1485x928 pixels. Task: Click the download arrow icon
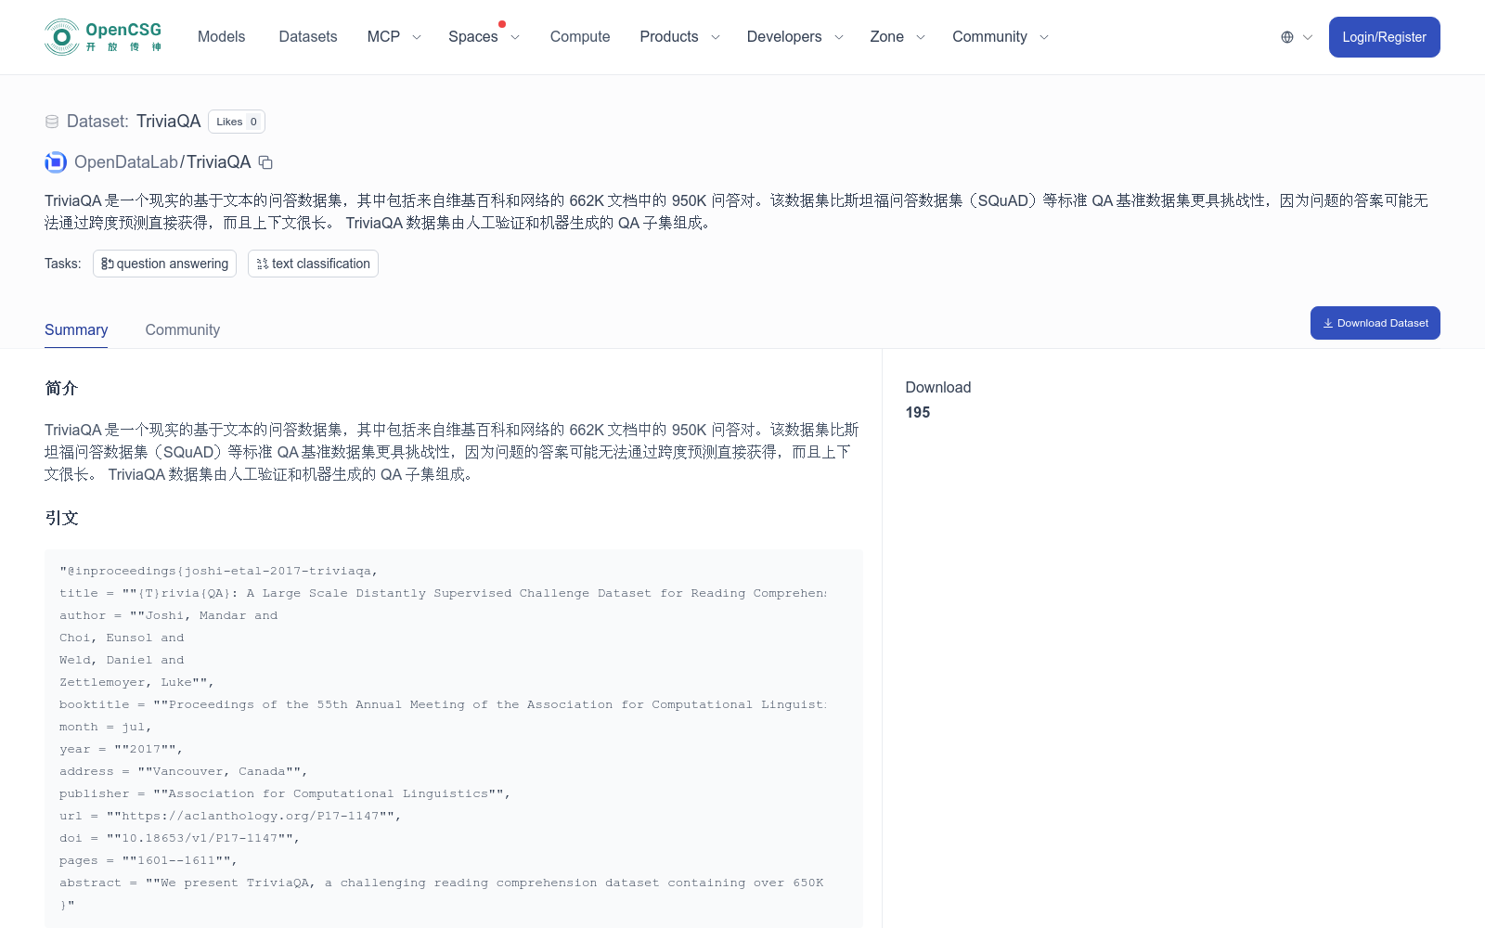[1328, 323]
